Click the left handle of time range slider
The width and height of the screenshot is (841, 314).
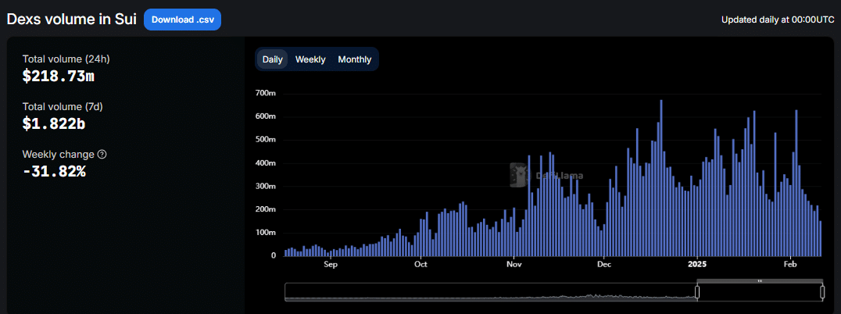(697, 292)
